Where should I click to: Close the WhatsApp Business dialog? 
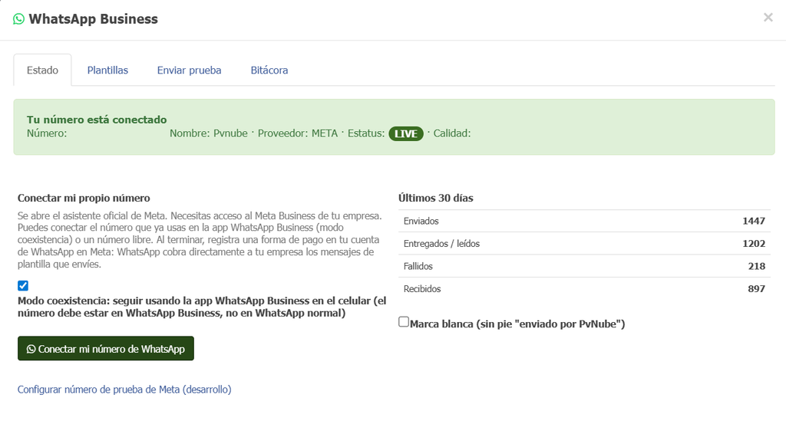768,18
